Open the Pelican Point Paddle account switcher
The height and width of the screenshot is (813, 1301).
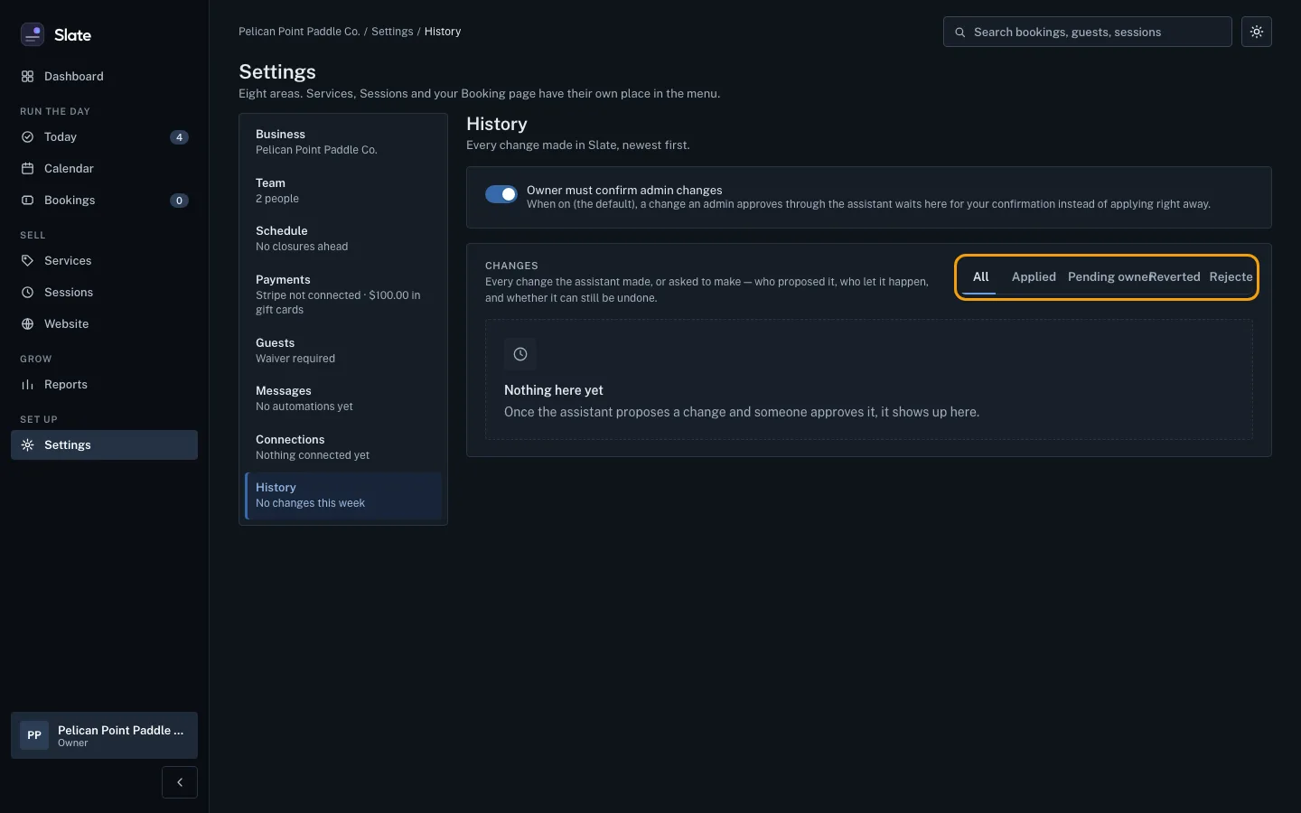click(x=104, y=735)
